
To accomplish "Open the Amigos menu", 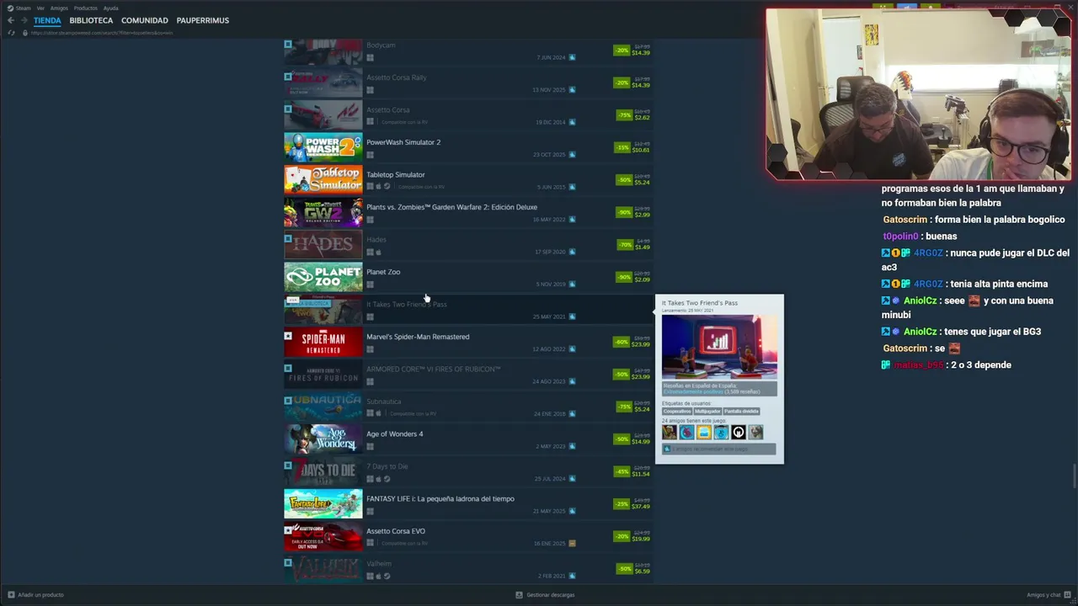I will coord(59,8).
